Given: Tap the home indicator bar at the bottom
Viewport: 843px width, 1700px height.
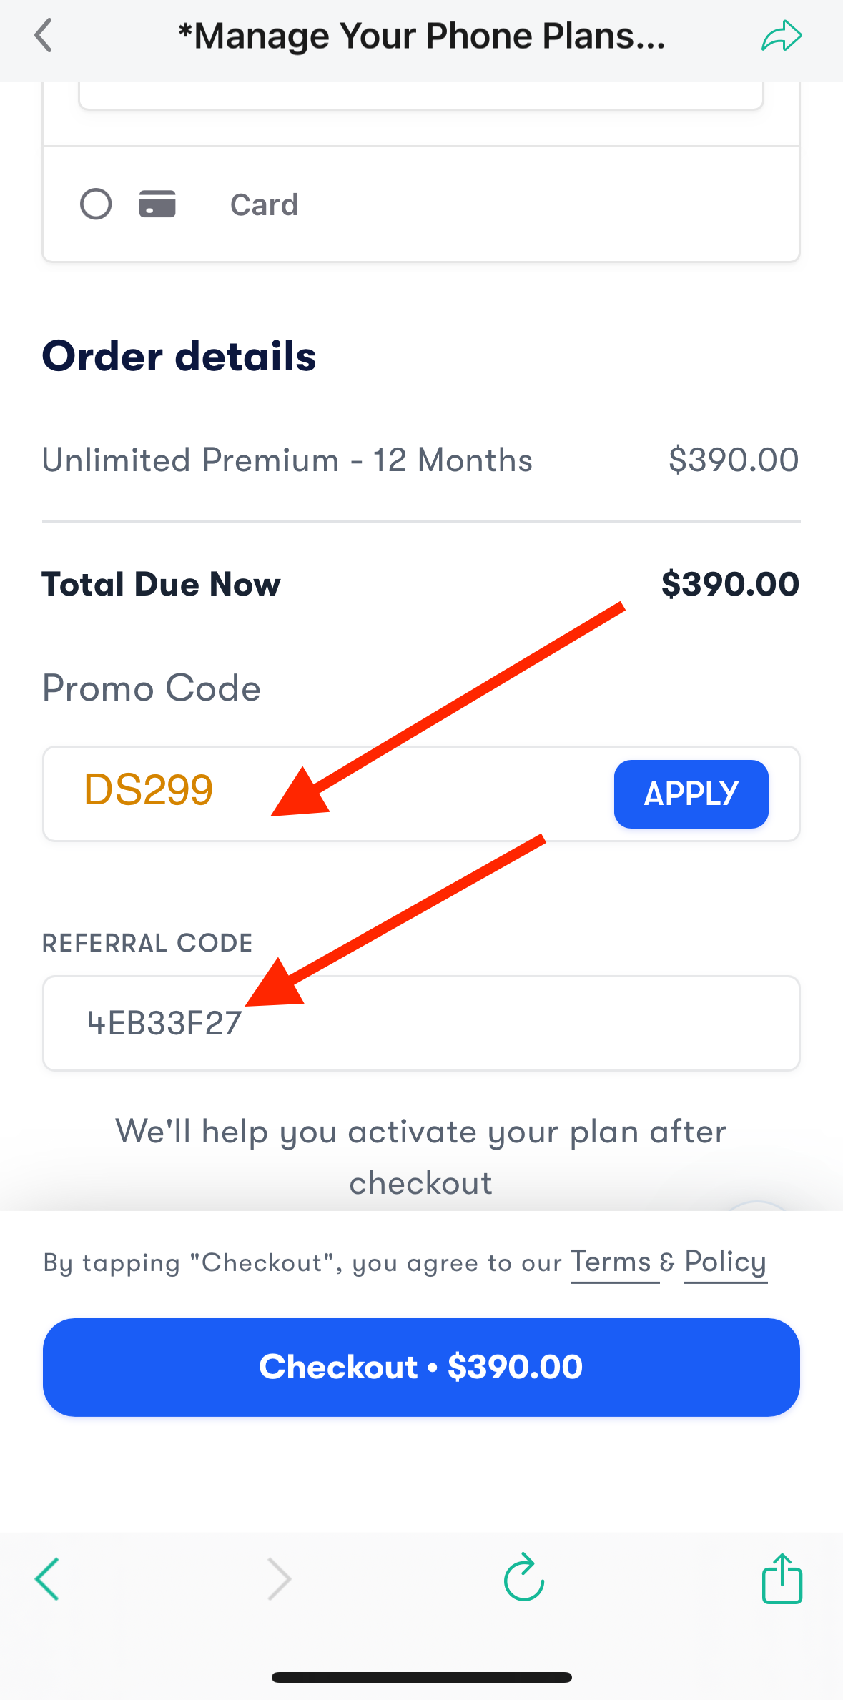Looking at the screenshot, I should pos(421,1677).
